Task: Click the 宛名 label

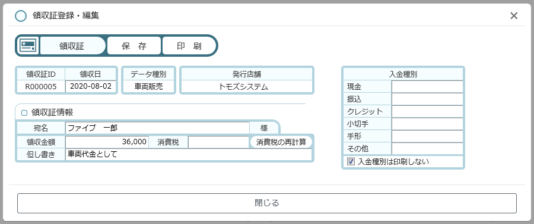Action: (x=41, y=128)
